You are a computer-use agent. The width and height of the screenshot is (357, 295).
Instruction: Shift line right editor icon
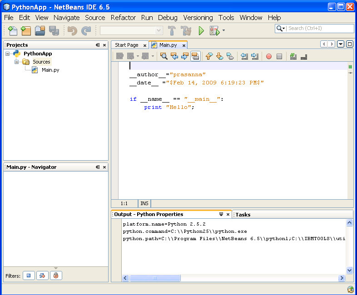(255, 56)
